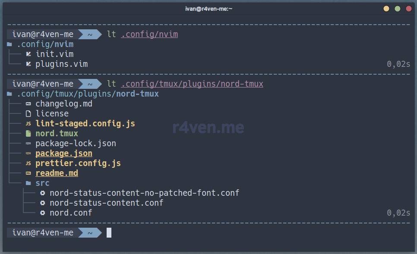Click the gear icon beside nord-status-content.conf

pos(42,203)
